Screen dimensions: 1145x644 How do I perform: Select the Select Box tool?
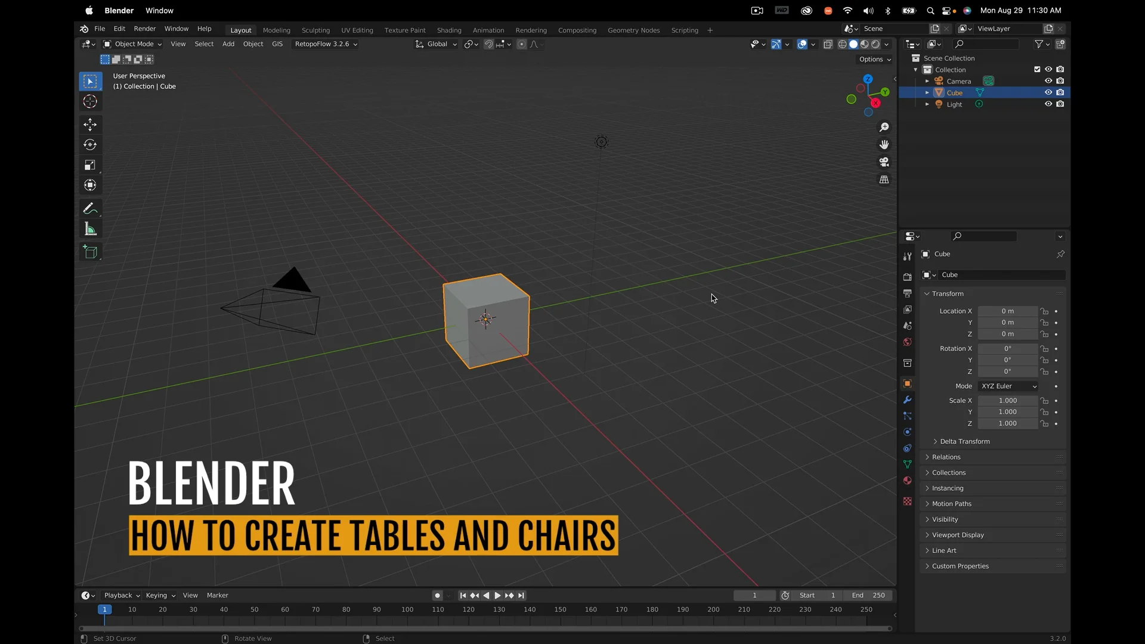pyautogui.click(x=90, y=82)
